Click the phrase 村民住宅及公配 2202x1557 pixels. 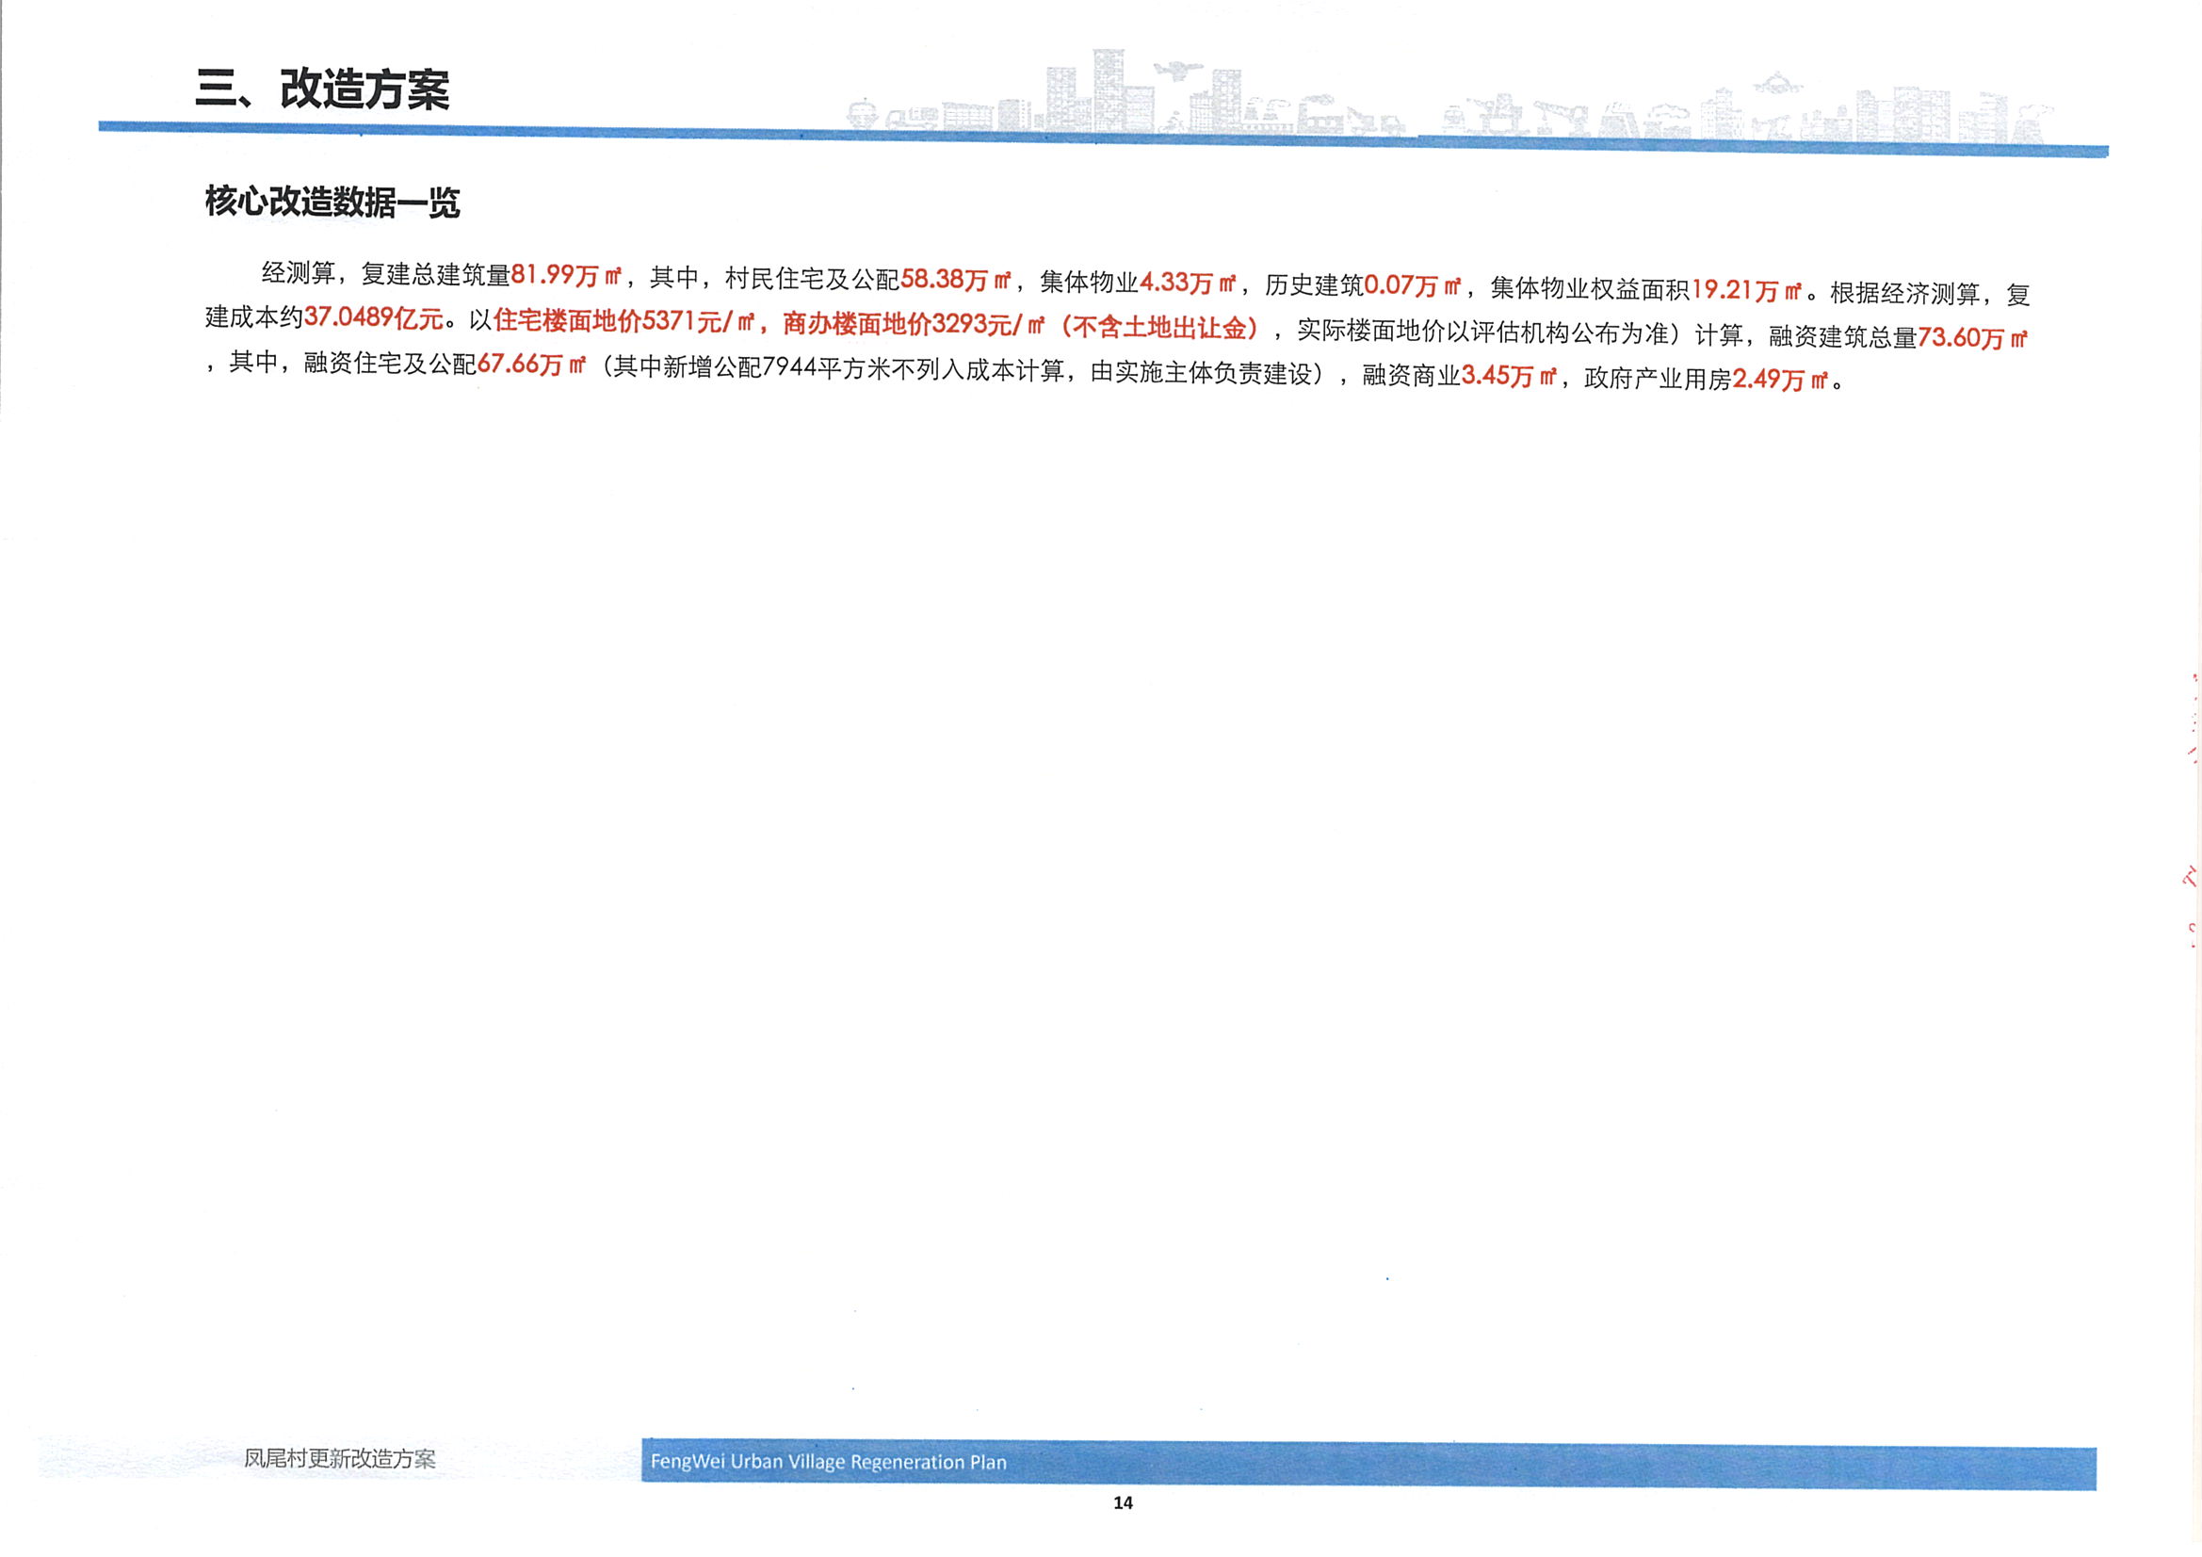(812, 278)
